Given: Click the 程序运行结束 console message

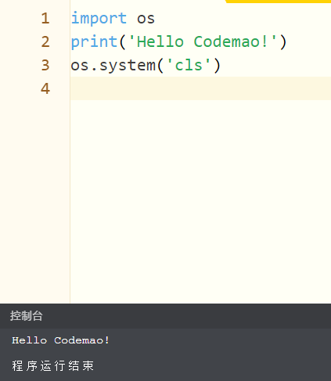Looking at the screenshot, I should tap(52, 365).
